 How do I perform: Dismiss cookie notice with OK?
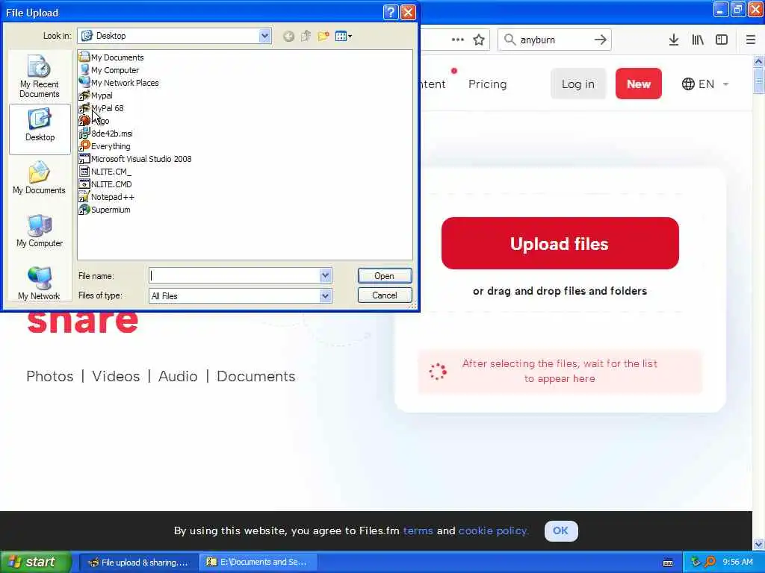pos(560,530)
